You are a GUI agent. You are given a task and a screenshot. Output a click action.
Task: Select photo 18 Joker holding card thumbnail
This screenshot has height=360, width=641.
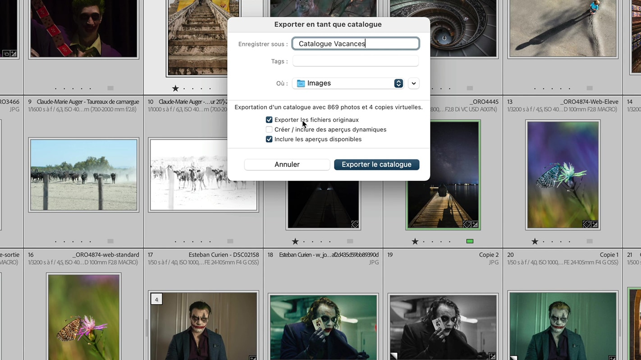tap(323, 327)
